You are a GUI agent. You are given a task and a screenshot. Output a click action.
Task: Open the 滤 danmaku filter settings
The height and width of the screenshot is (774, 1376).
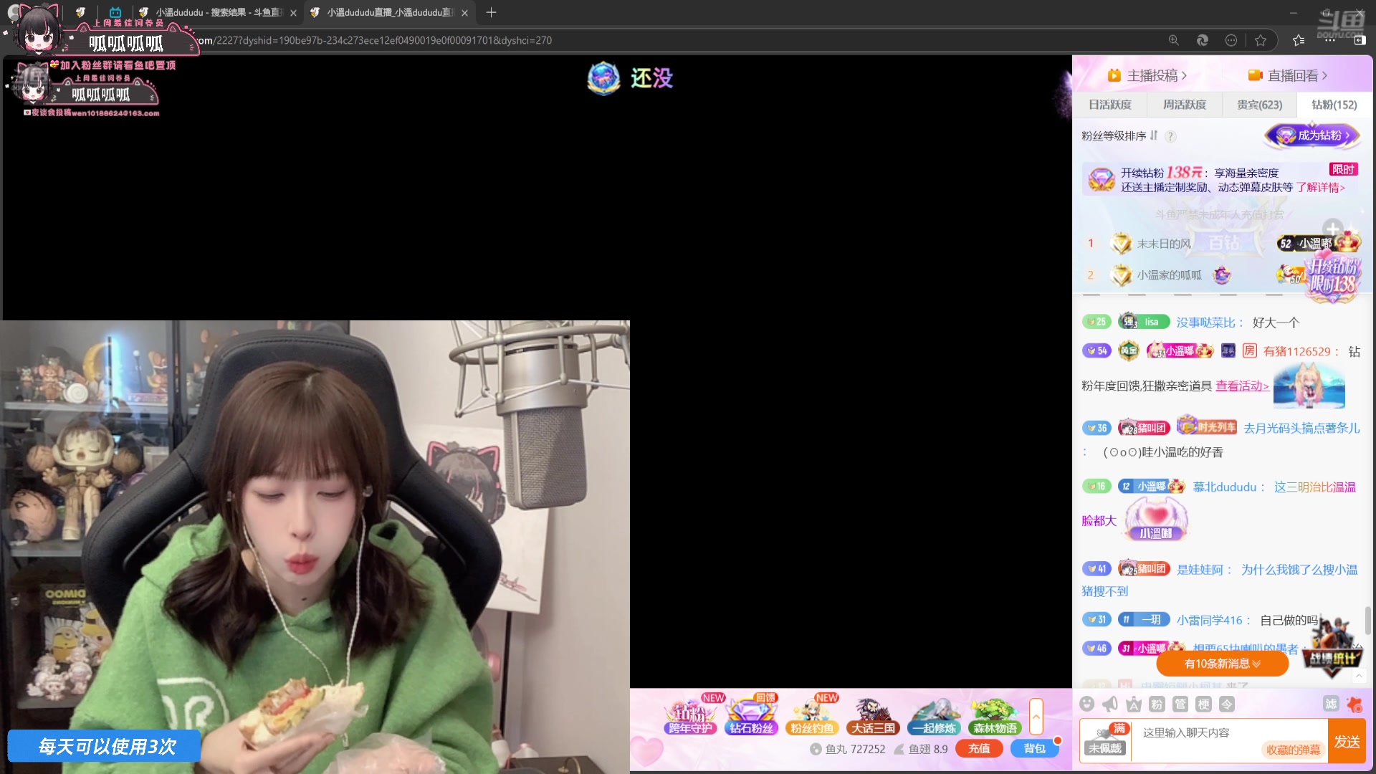(x=1331, y=704)
